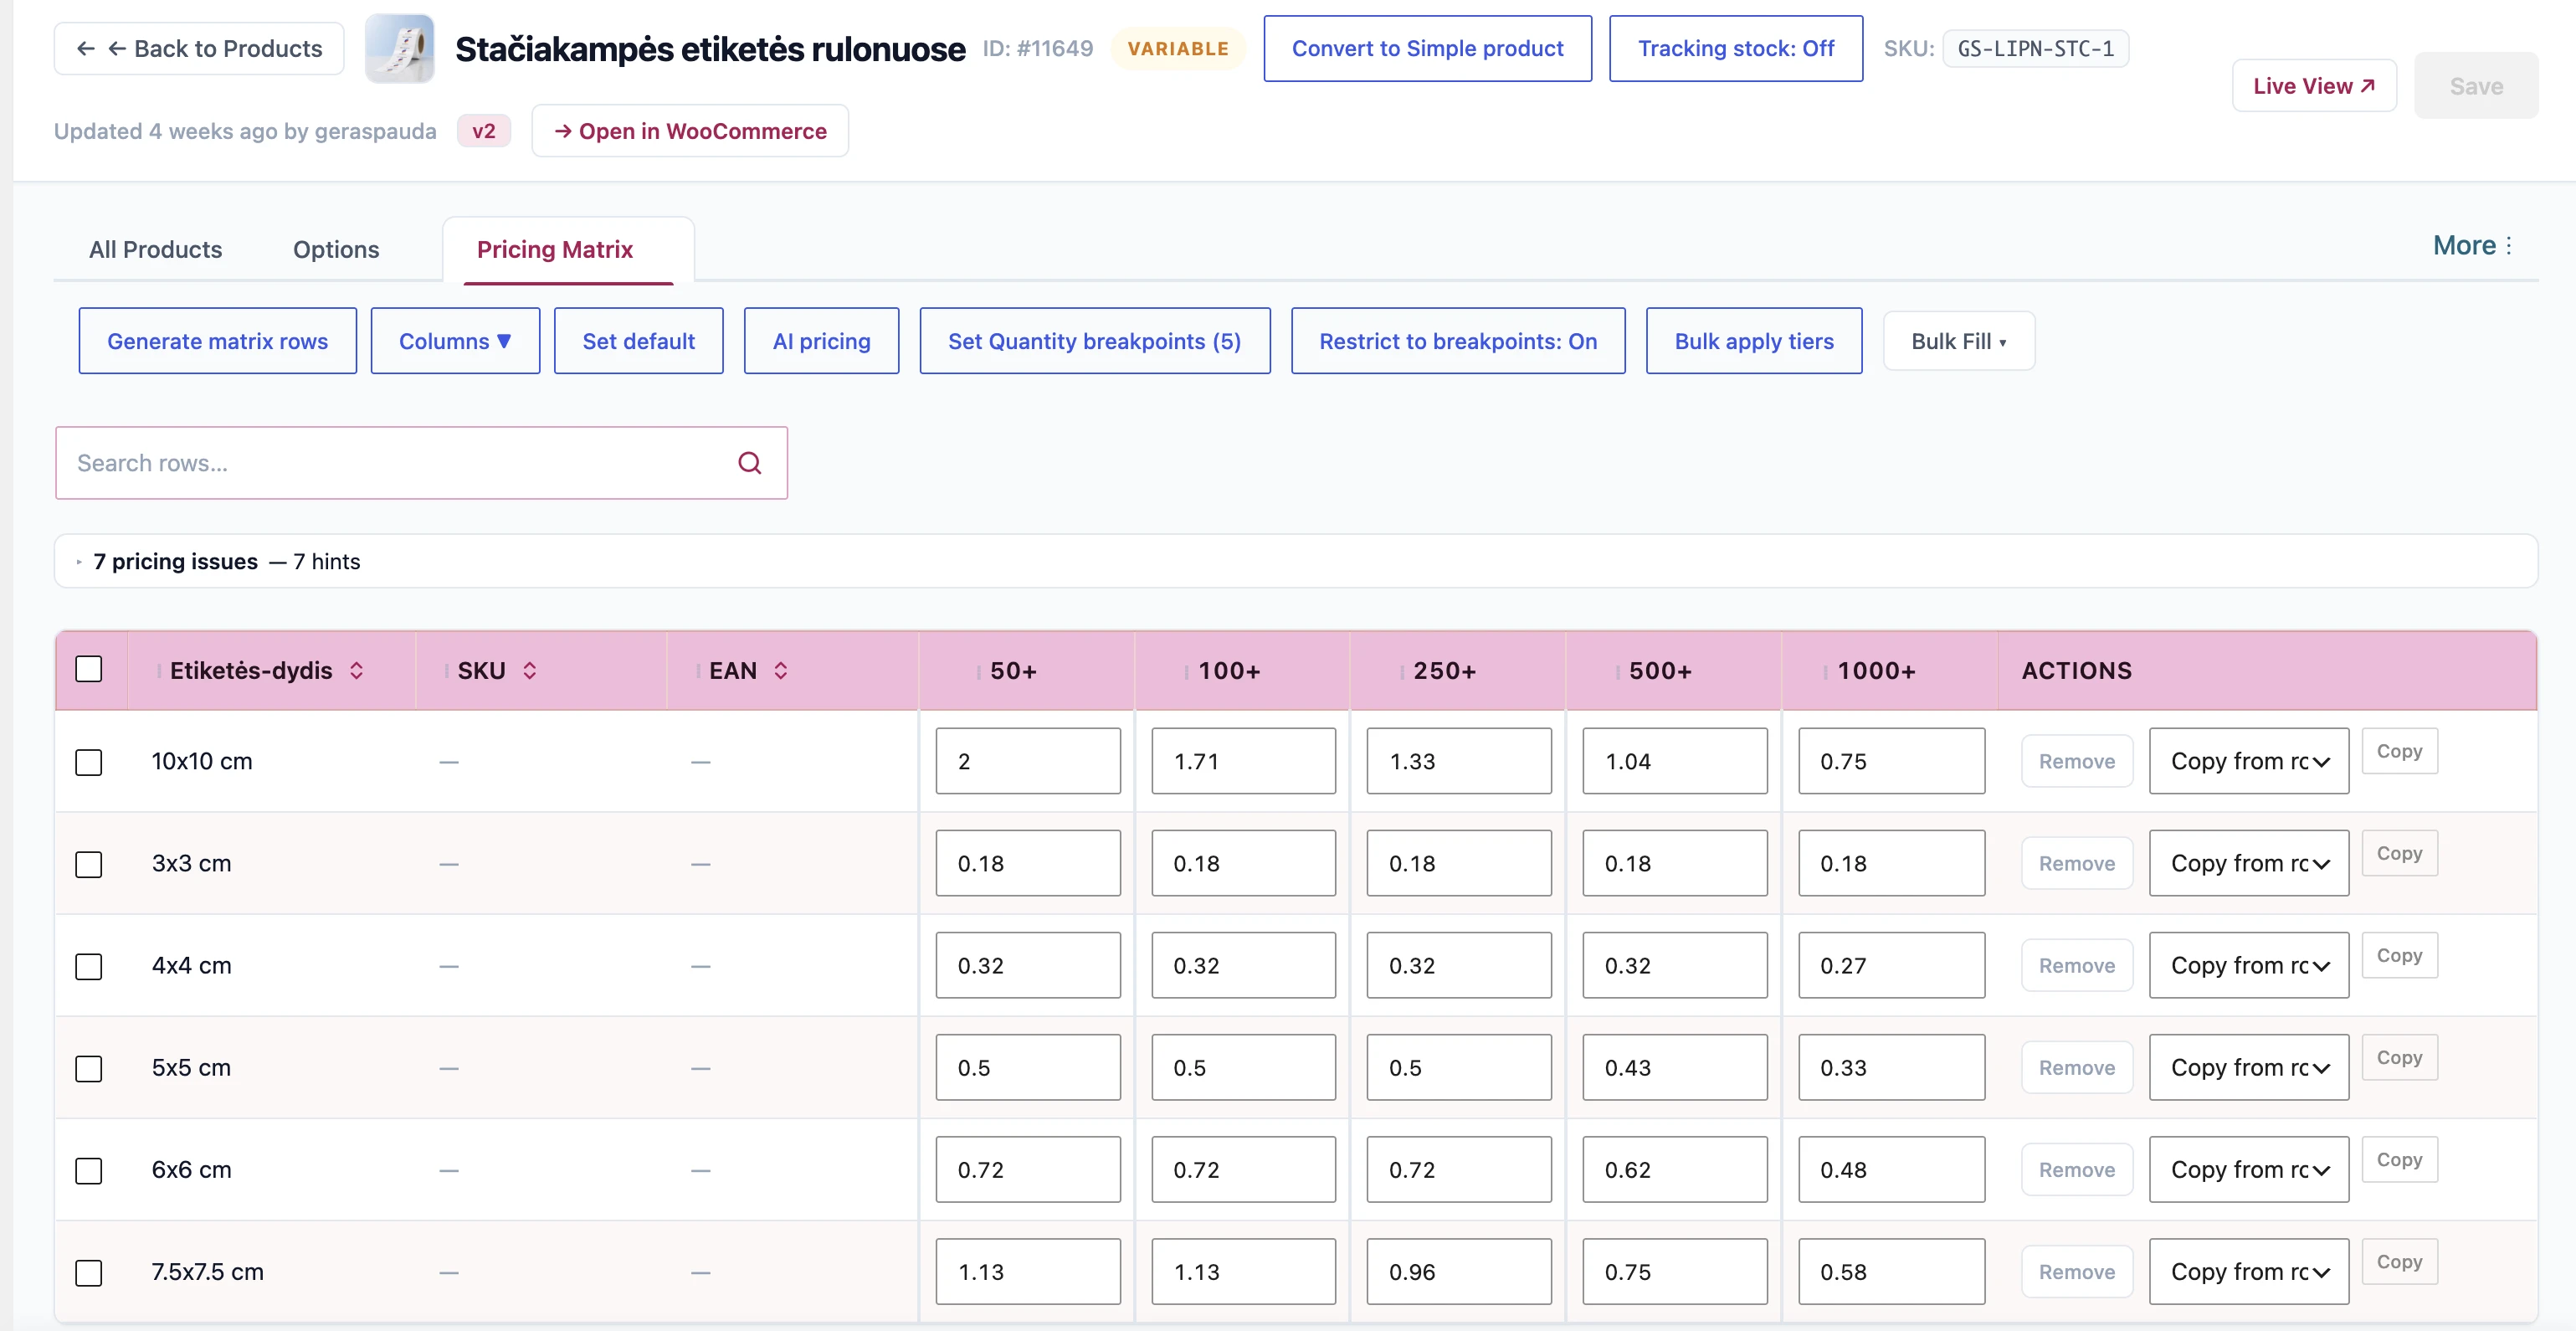Sort by EAN column arrows
This screenshot has height=1331, width=2576.
point(781,671)
